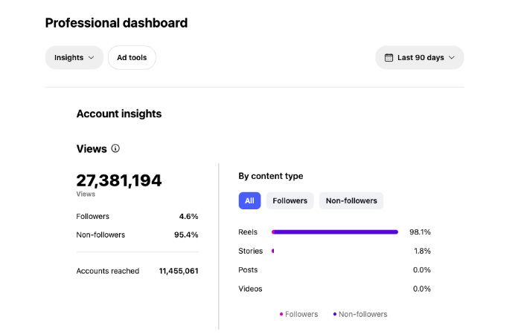Filter content type by Followers
This screenshot has height=334, width=521.
[x=290, y=200]
